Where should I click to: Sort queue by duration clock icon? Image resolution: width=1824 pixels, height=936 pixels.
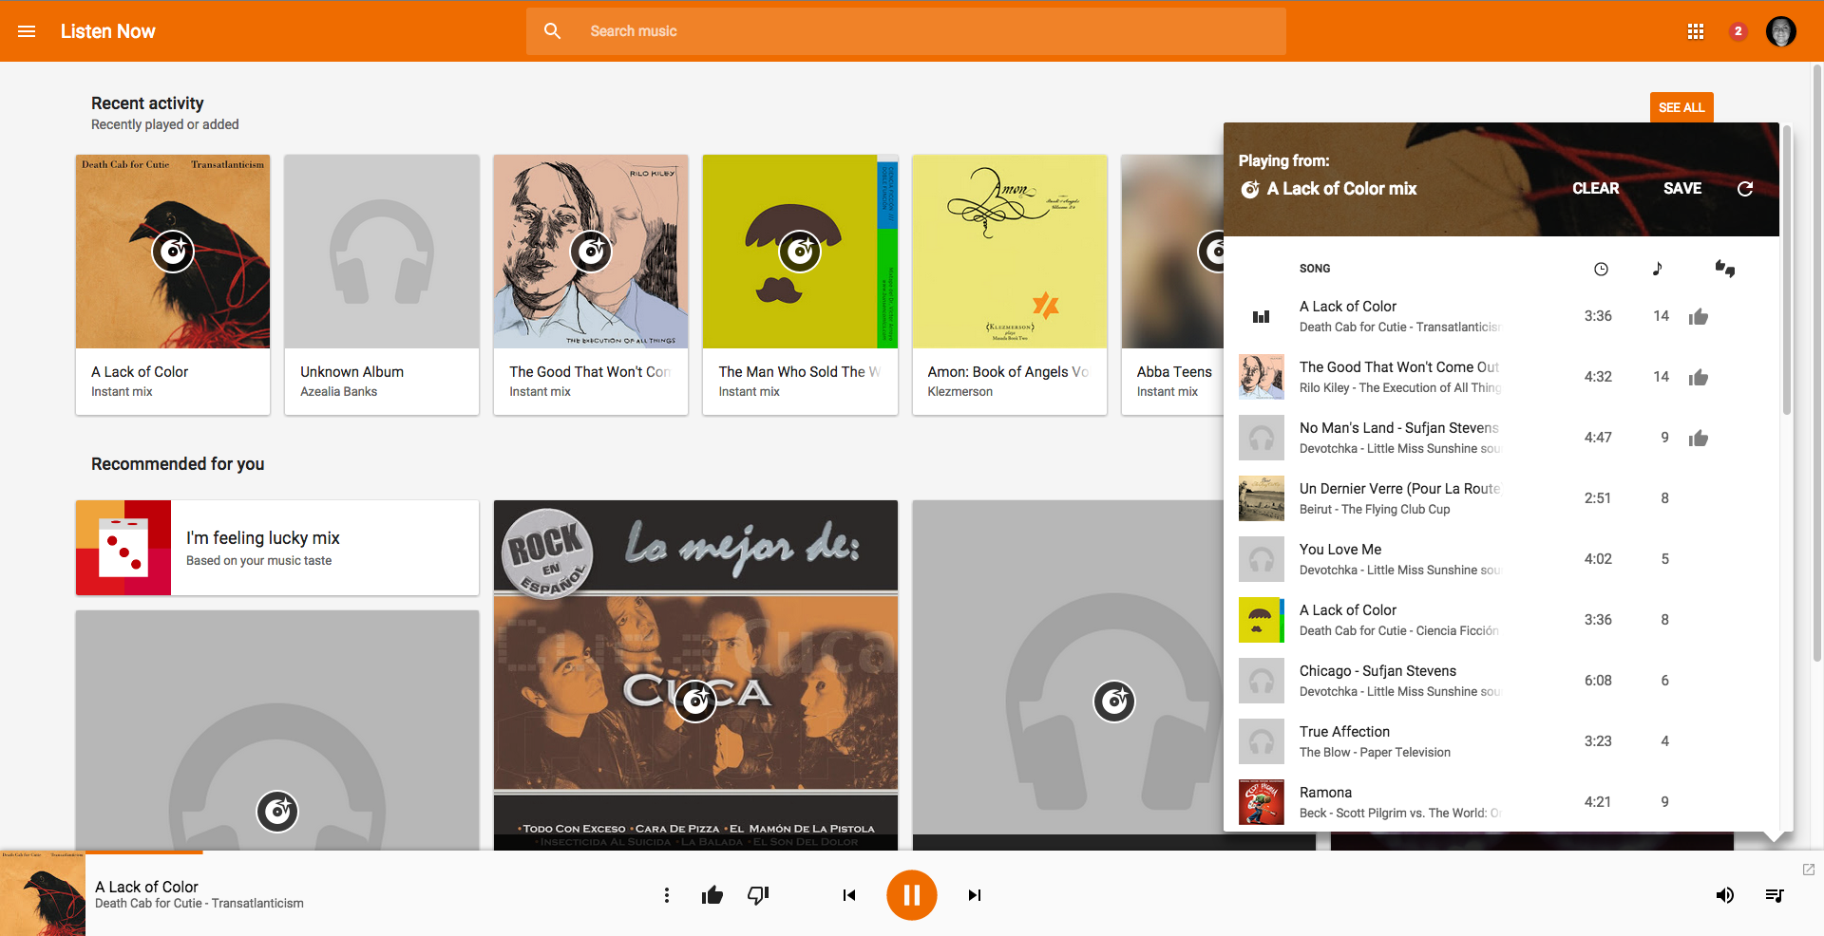coord(1601,269)
